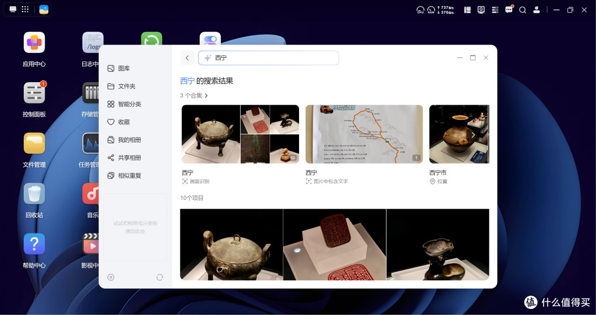
Task: Check the RAM usage indicator
Action: pos(431,10)
